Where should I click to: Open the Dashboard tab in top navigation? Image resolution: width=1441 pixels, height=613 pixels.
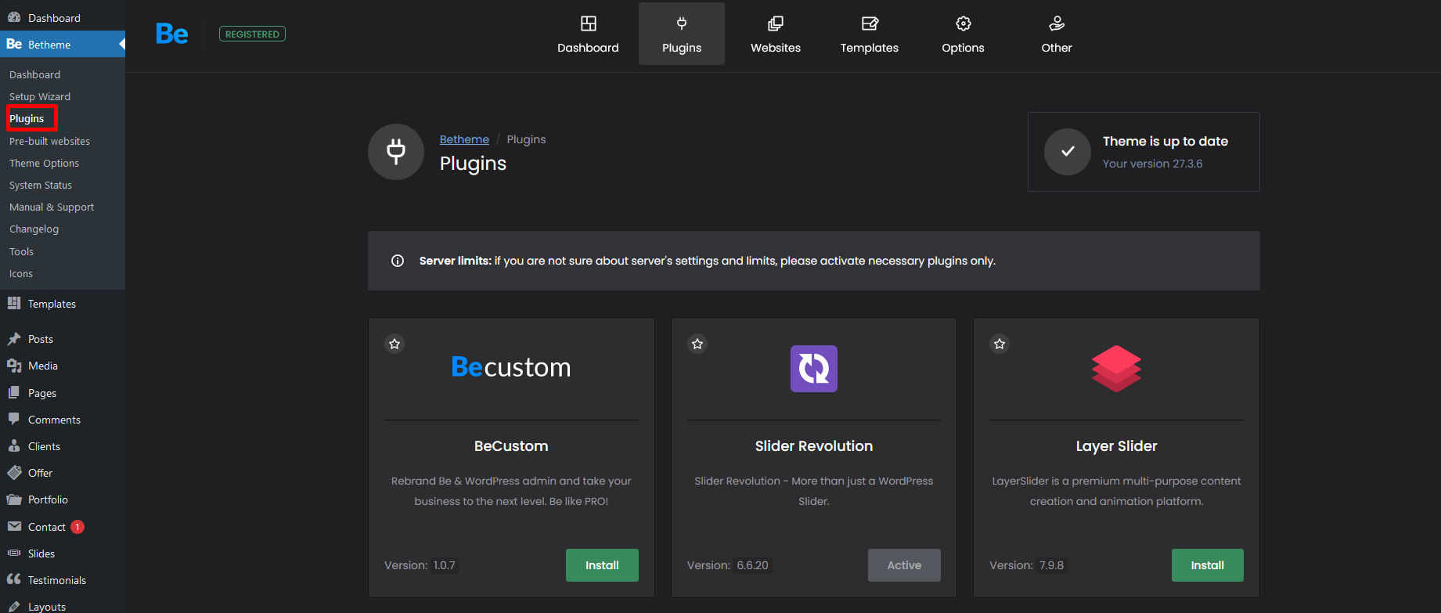click(x=588, y=34)
